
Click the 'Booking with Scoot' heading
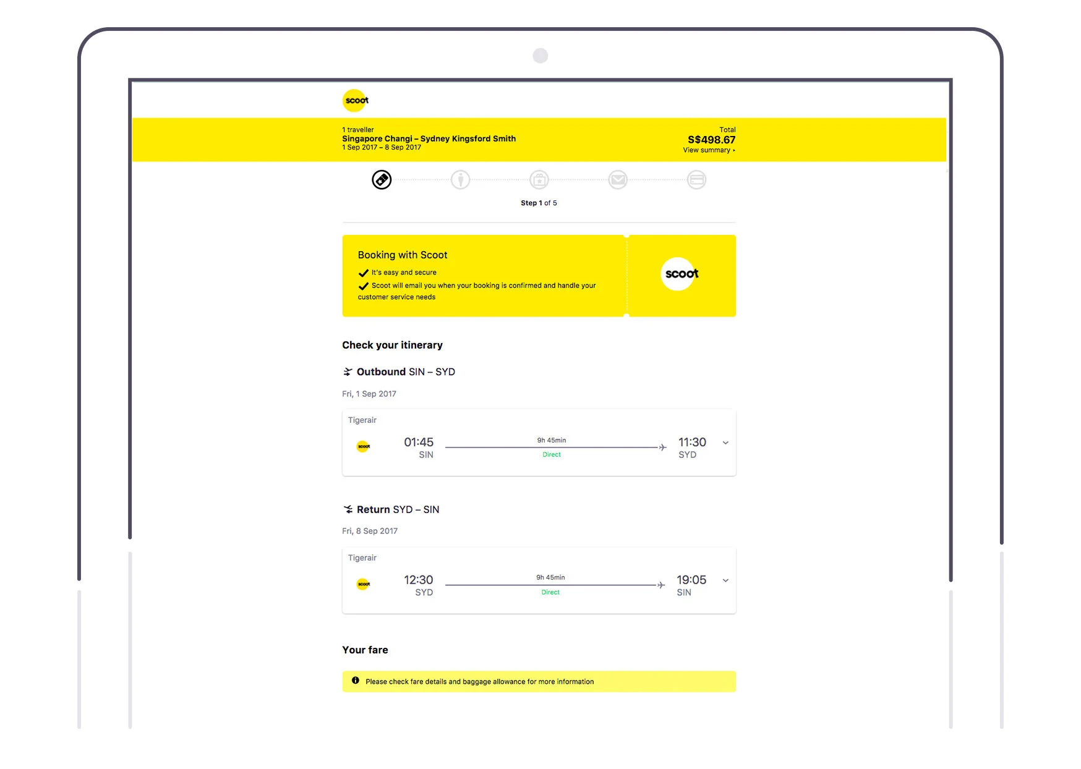(403, 255)
